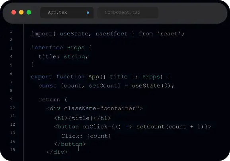Click the 'useState,' import identifier
The image size is (230, 161).
tap(75, 34)
